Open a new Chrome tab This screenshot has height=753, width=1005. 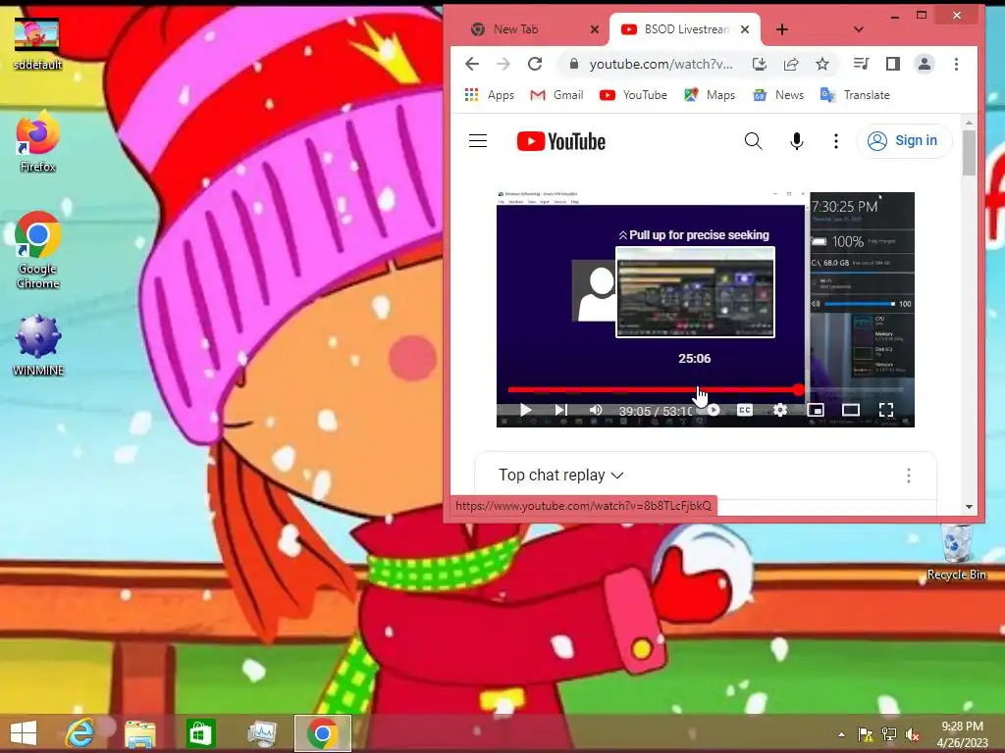click(782, 29)
